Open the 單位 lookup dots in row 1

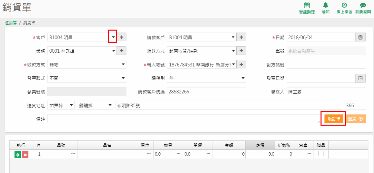(x=149, y=154)
